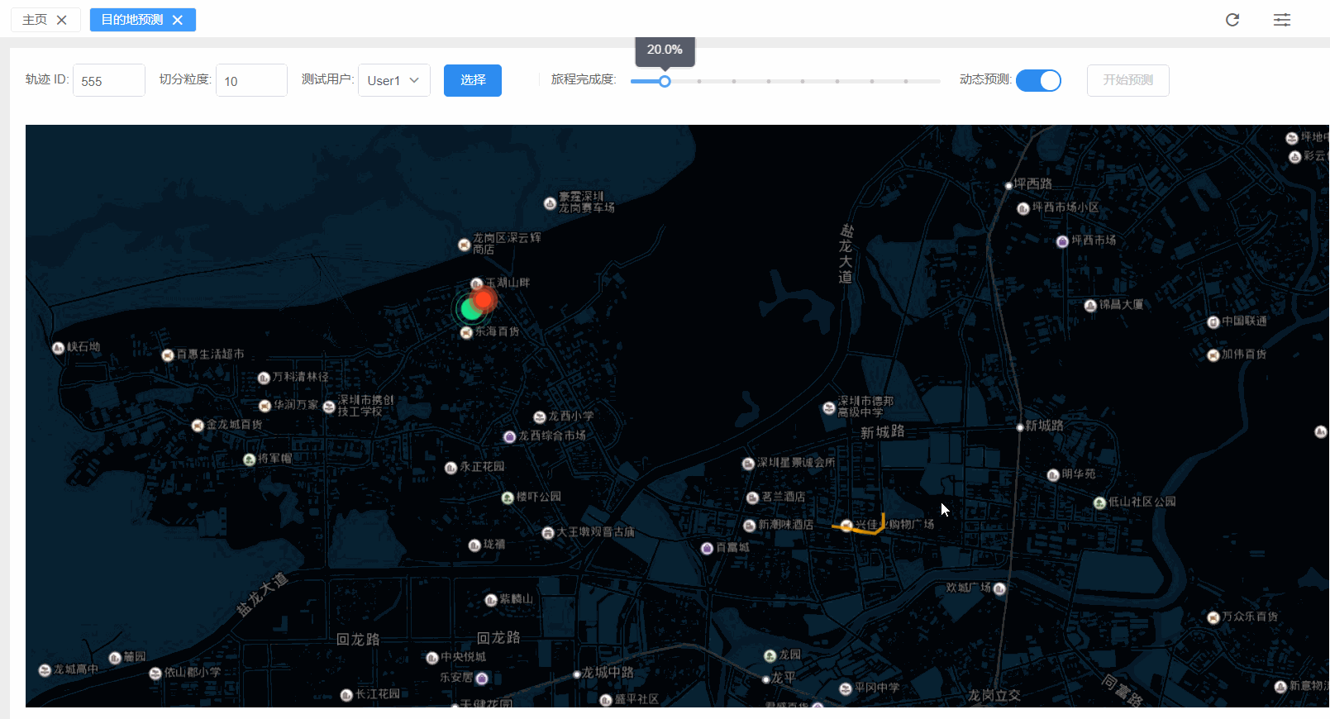Select the 目的地预测 tab
This screenshot has height=719, width=1330.
(x=132, y=20)
